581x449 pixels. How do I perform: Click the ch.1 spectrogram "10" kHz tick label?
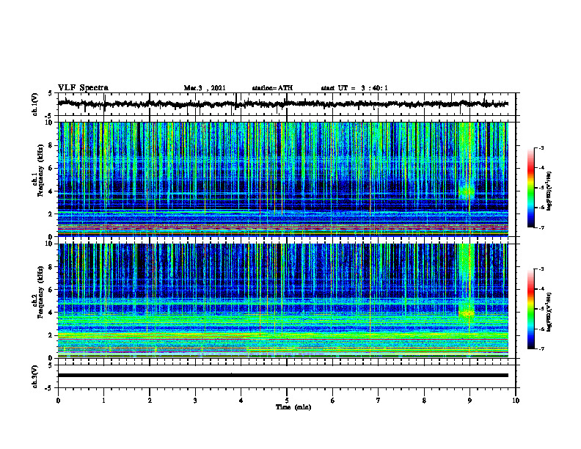(x=50, y=123)
